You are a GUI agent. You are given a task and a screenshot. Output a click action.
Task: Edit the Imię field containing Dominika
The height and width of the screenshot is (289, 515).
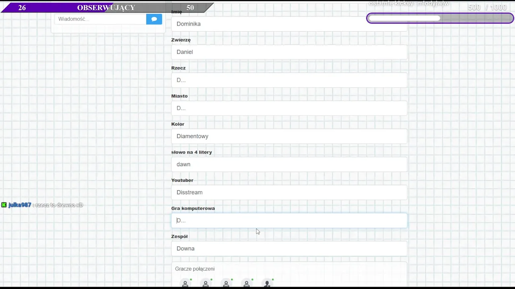[289, 24]
